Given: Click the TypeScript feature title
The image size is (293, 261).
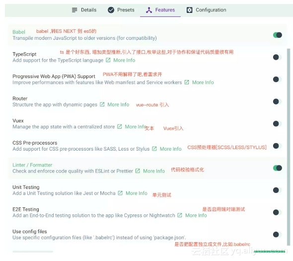Looking at the screenshot, I should (24, 54).
